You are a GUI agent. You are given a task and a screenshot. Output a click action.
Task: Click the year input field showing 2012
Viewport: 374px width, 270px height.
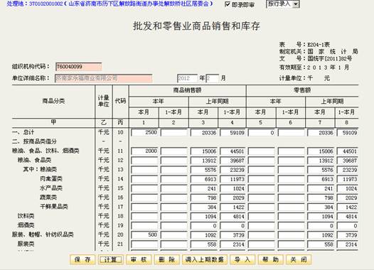187,78
